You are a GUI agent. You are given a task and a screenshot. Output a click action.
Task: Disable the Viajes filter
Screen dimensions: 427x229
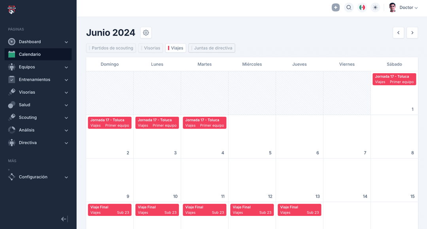(175, 48)
